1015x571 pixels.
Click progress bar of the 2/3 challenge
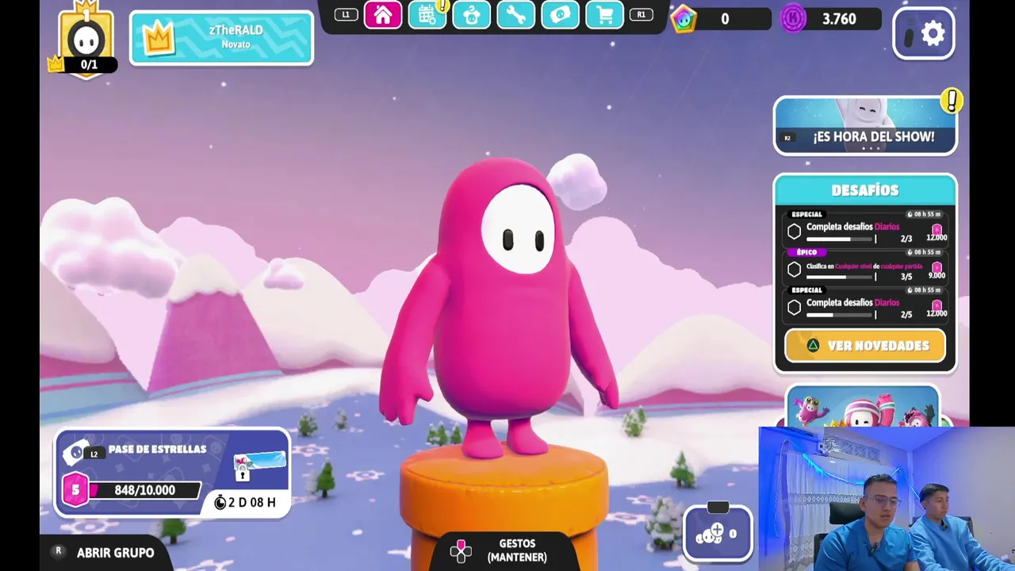(x=841, y=239)
